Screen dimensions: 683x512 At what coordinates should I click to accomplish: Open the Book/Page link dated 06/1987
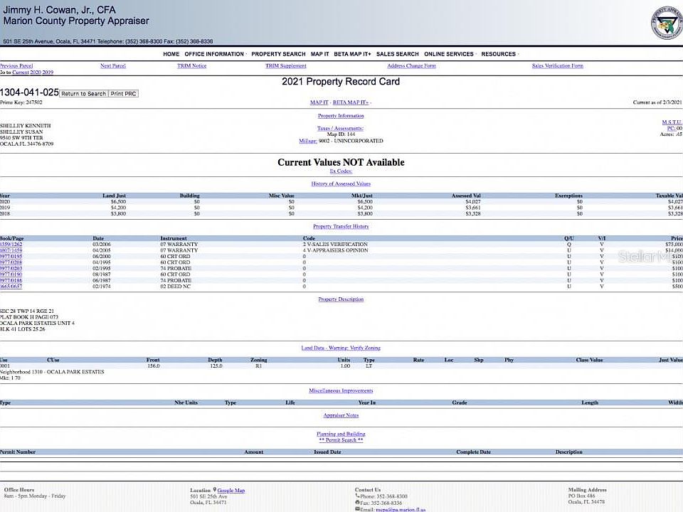coord(11,281)
